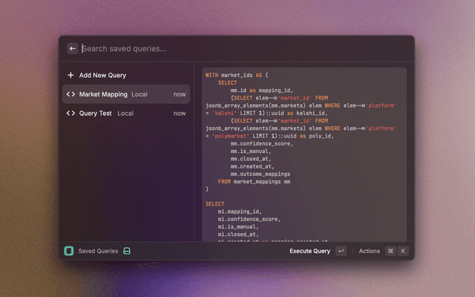The image size is (475, 297).
Task: Click the Local tag on Query Test
Action: (x=125, y=114)
